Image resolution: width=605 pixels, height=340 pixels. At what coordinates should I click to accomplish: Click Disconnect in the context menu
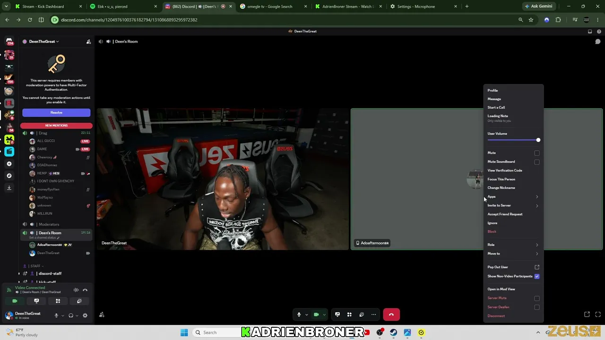[x=513, y=316]
